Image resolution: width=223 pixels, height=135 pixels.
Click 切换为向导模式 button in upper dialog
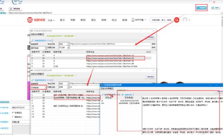coord(37,34)
